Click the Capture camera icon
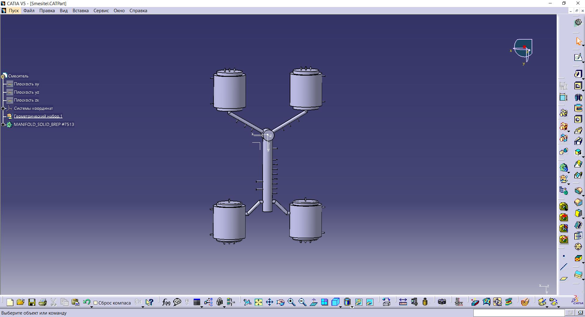Viewport: 585px width, 317px height. 442,302
